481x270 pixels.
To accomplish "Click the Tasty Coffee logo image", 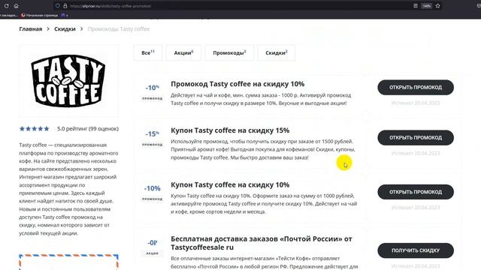I will click(x=68, y=81).
